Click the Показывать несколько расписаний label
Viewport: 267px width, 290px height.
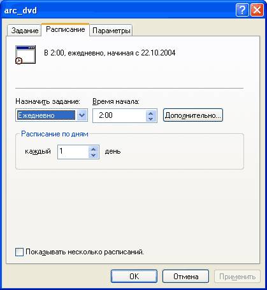(85, 252)
